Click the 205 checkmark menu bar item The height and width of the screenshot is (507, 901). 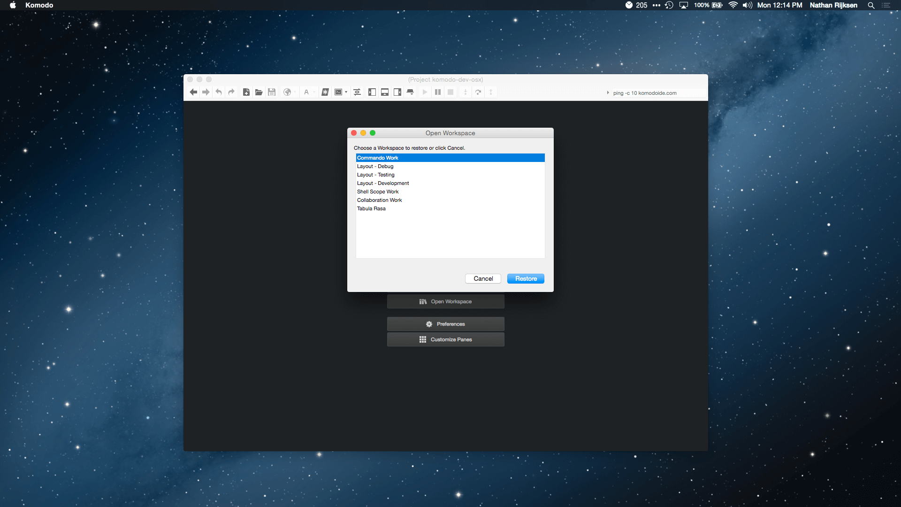(636, 5)
